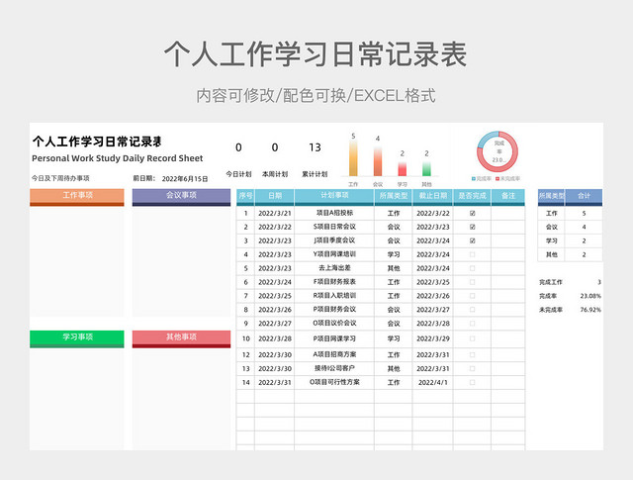Check the completion box for O项目可行性方案

click(473, 382)
